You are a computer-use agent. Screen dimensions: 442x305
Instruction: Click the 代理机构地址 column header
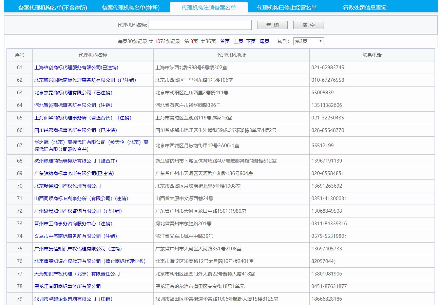231,55
